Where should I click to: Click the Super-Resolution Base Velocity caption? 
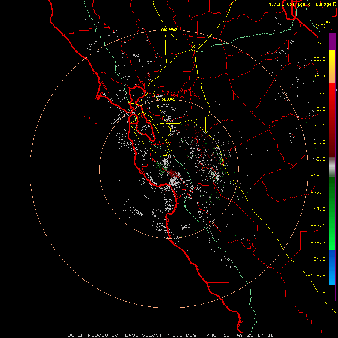(171, 335)
